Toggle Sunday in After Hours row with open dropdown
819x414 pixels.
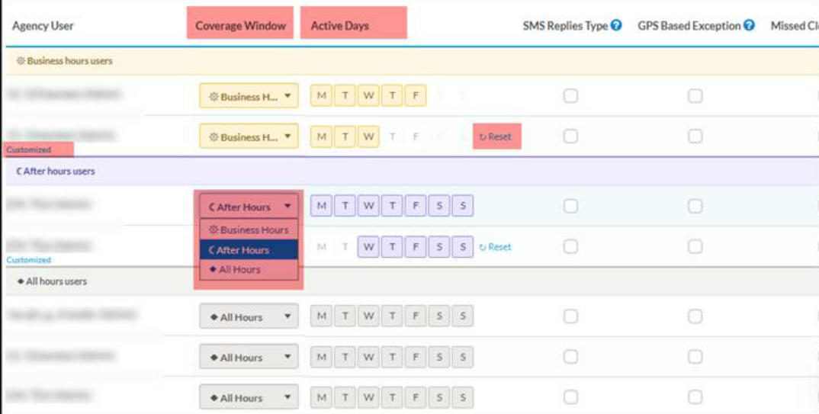click(463, 206)
